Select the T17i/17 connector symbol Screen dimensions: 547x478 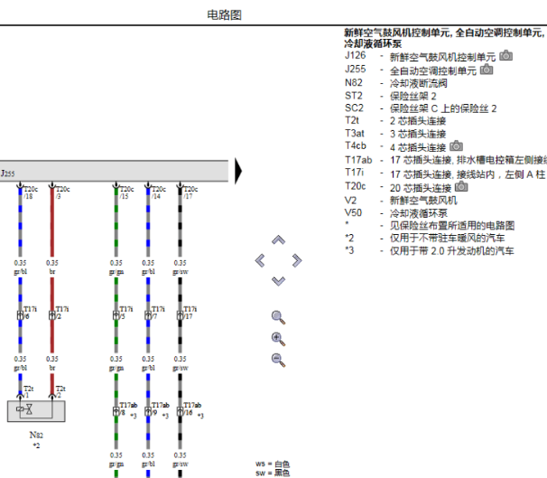pos(180,315)
